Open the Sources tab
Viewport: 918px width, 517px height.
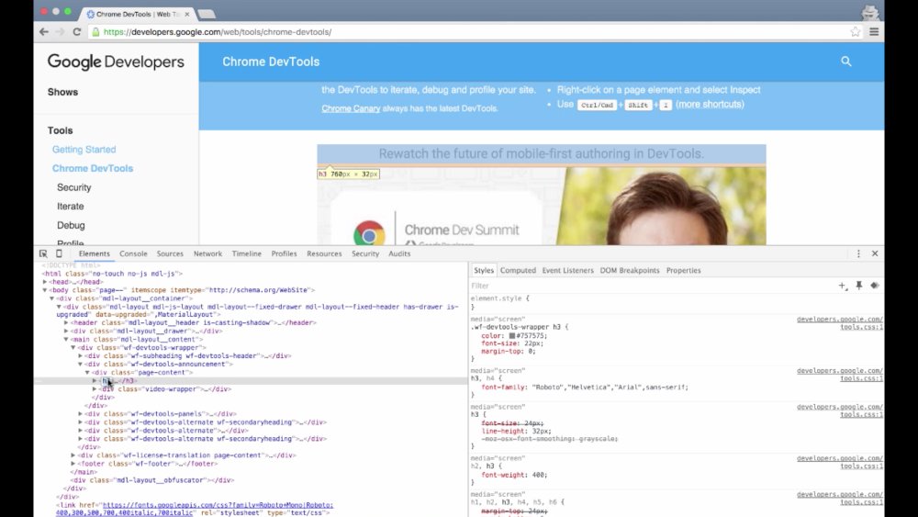click(170, 253)
